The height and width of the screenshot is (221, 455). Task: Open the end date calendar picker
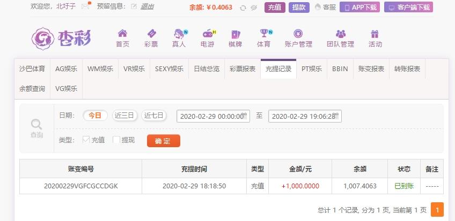tap(336, 116)
